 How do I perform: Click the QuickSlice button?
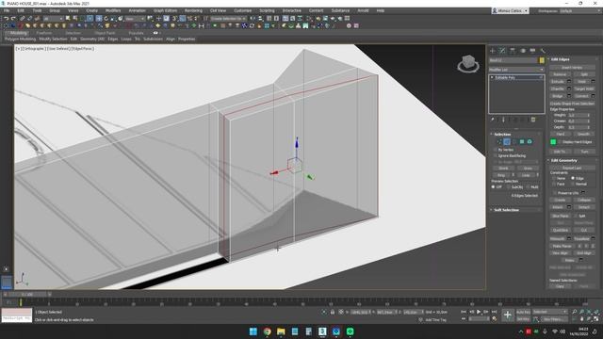(561, 230)
